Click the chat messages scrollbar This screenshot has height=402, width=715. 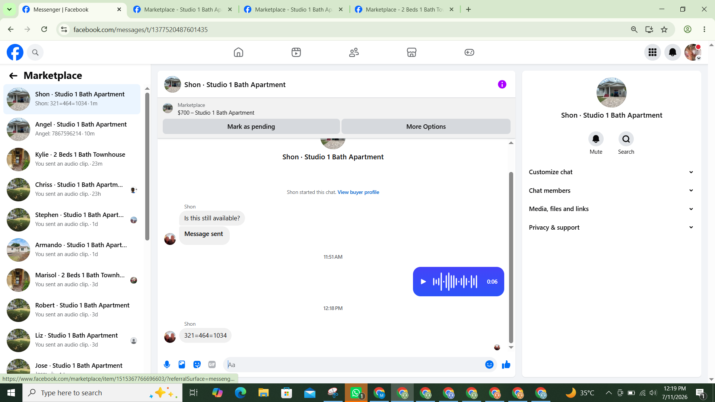coord(511,257)
